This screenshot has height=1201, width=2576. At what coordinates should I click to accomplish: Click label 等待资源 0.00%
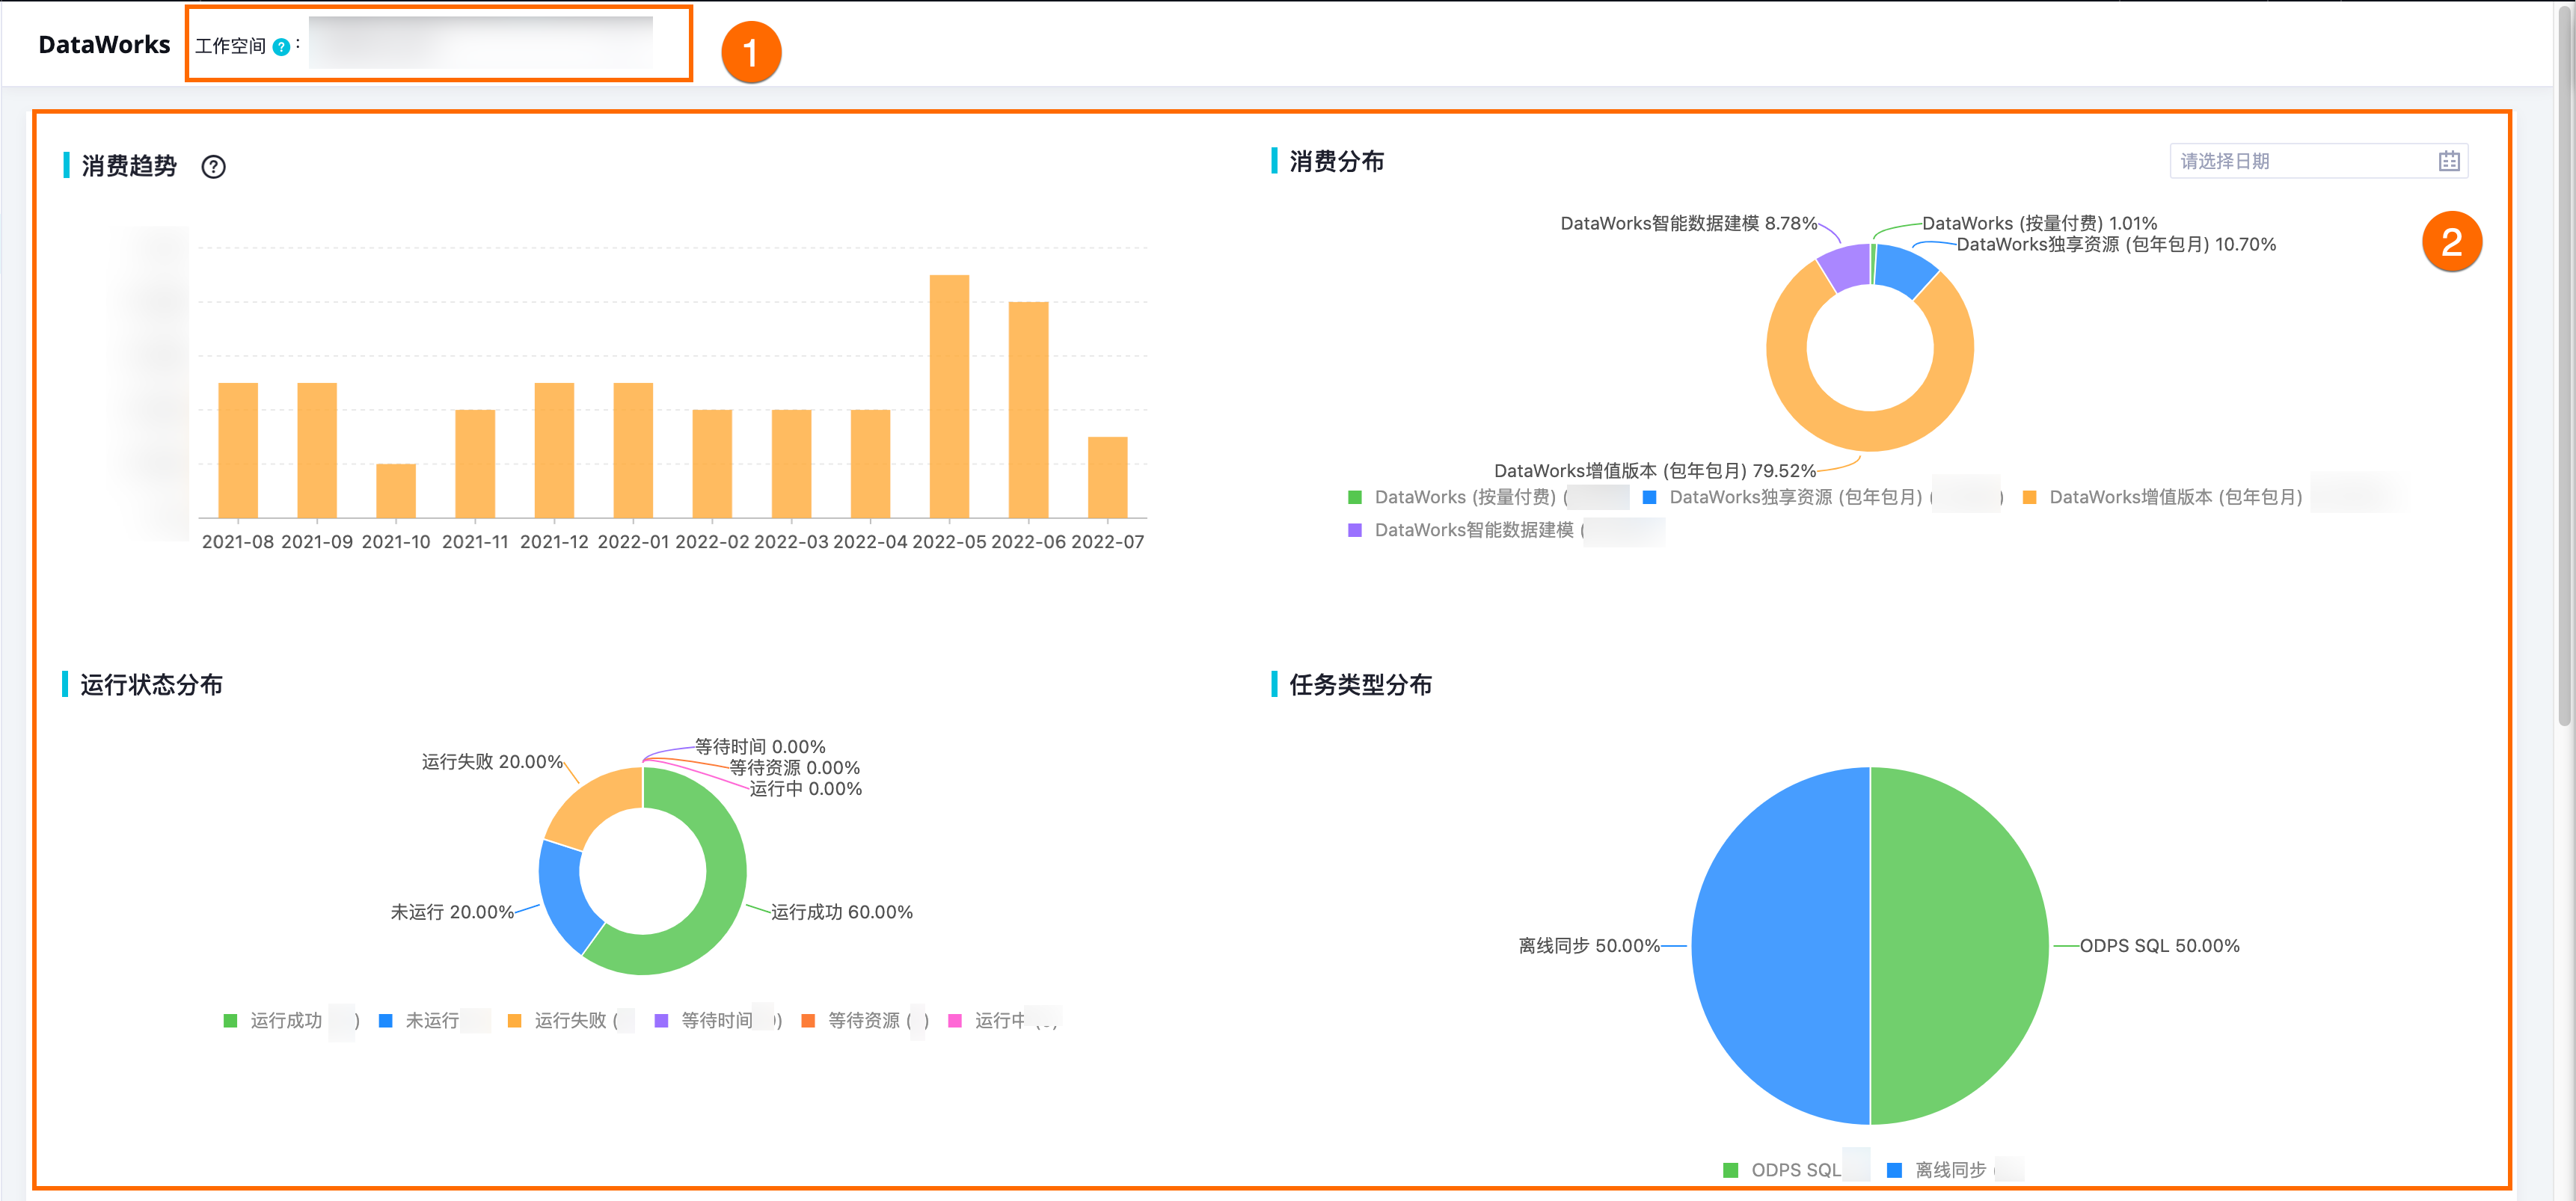pyautogui.click(x=794, y=768)
